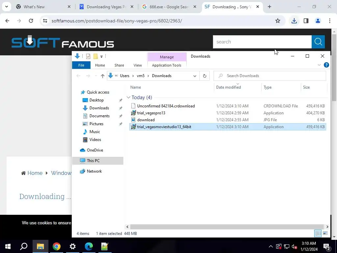
Task: View site information icon in address bar
Action: coord(45,21)
